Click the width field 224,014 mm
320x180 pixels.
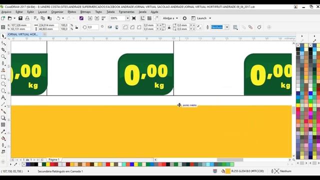click(x=48, y=25)
